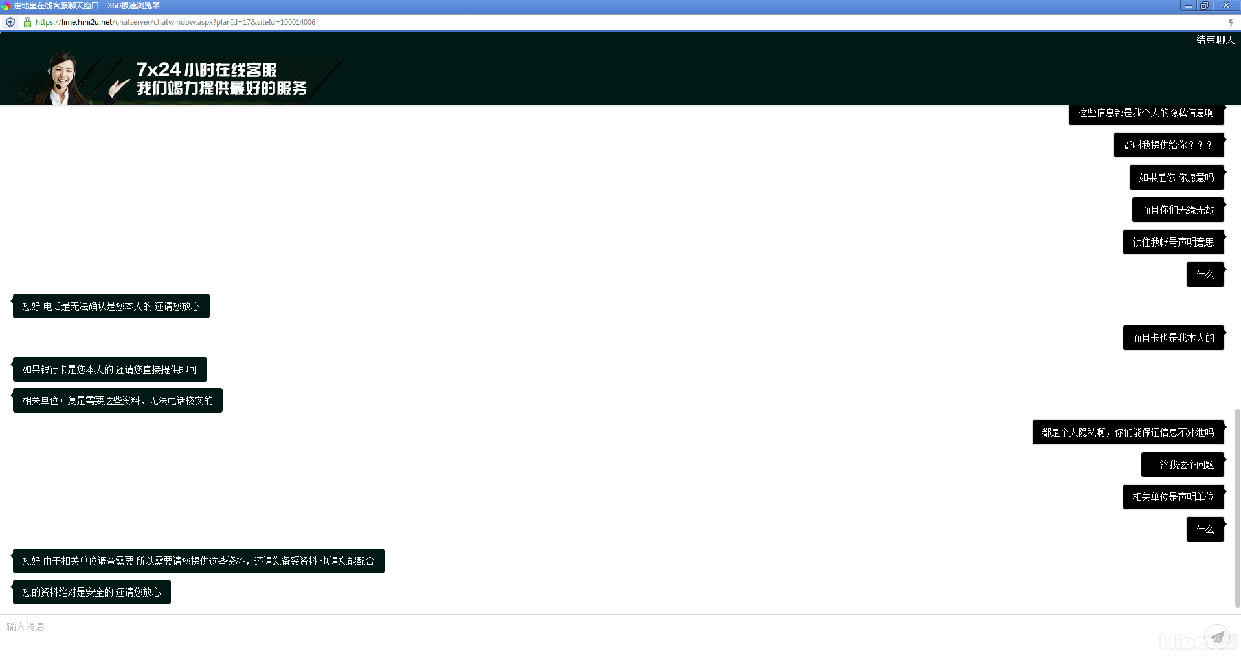Viewport: 1241px width, 658px height.
Task: Click the customer service agent photo
Action: click(x=61, y=79)
